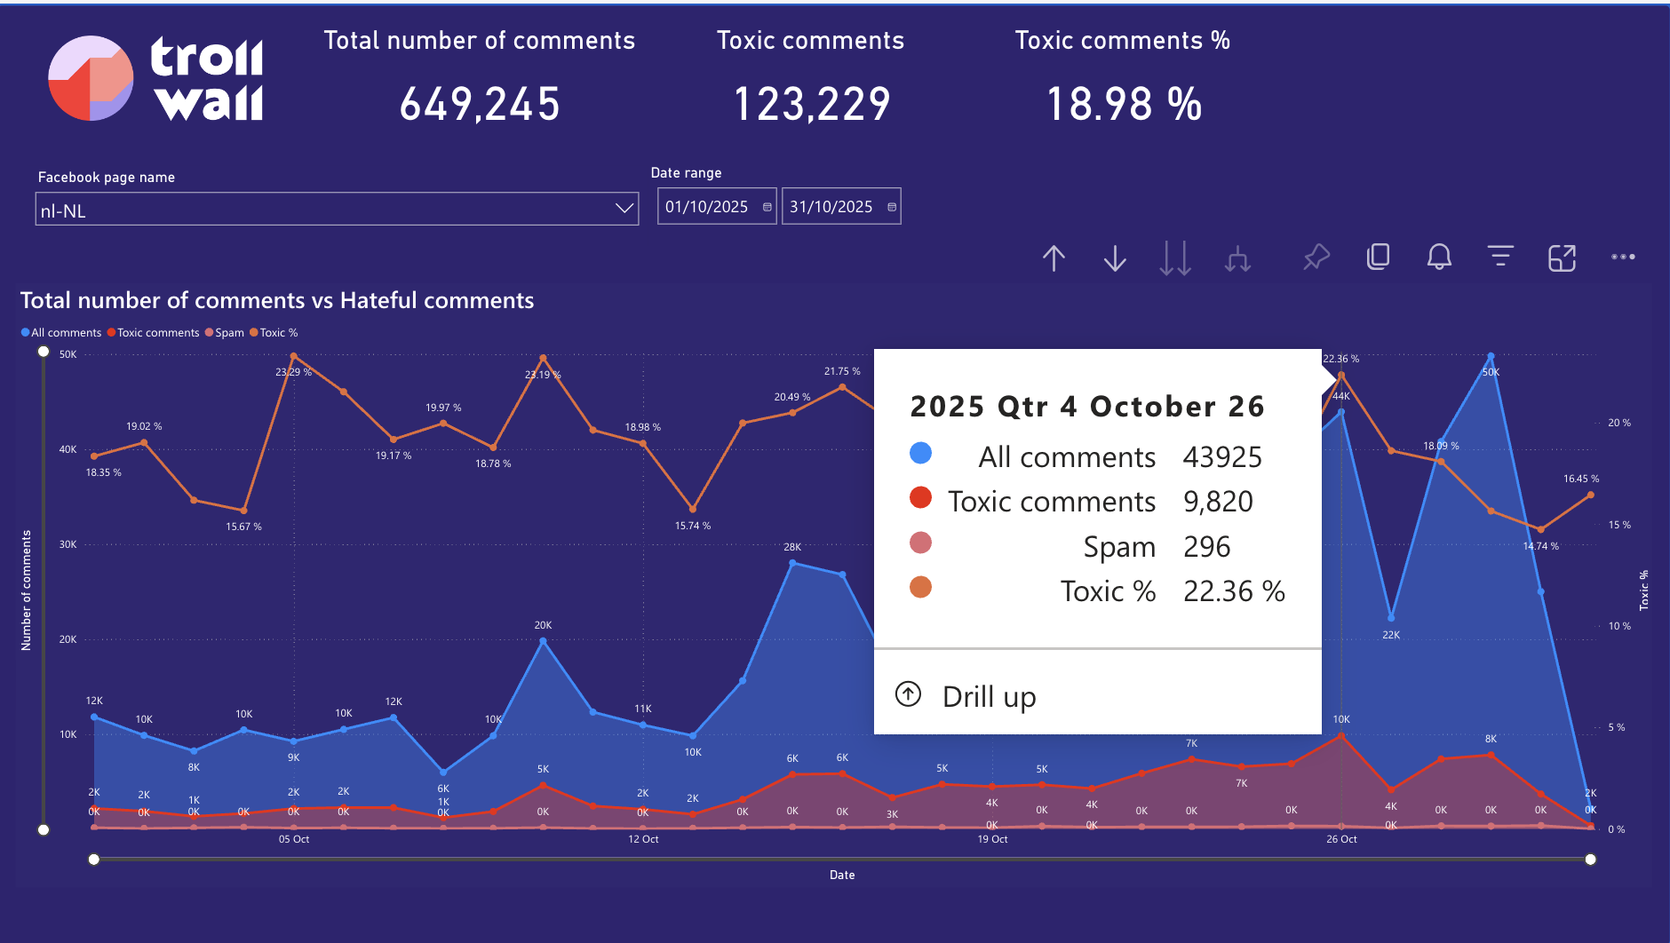1670x943 pixels.
Task: Select the Drill down icon
Action: (1114, 258)
